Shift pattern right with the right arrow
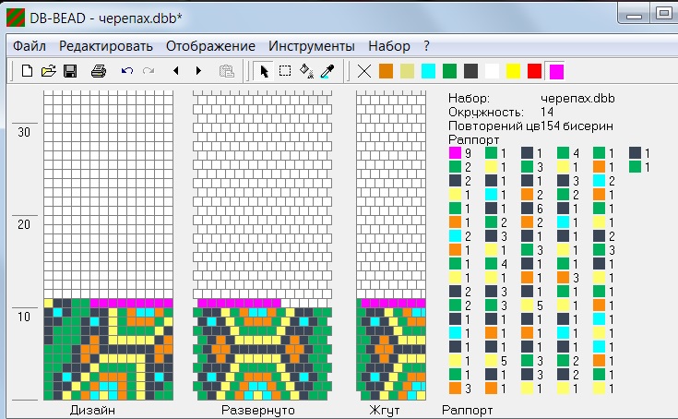Screen dimensions: 678x419 pos(198,71)
